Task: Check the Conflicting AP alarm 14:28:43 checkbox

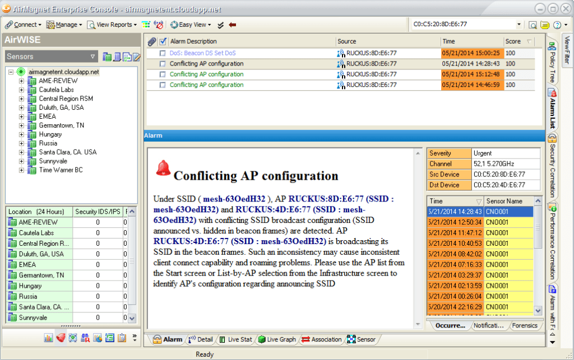Action: pyautogui.click(x=163, y=64)
